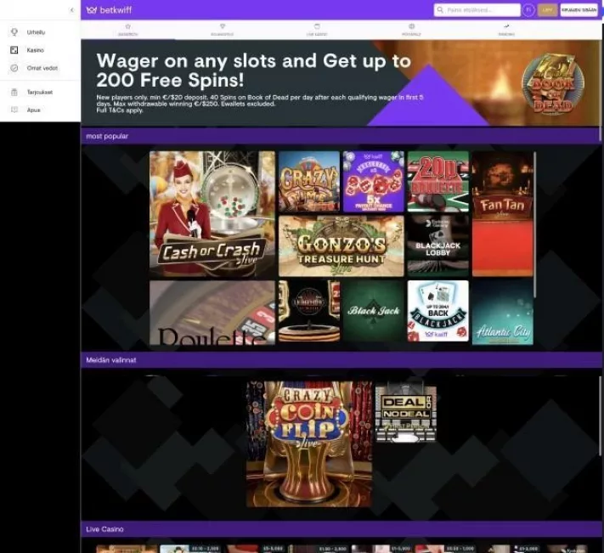604x553 pixels.
Task: Click the Meidän valinnat section header
Action: tap(340, 360)
